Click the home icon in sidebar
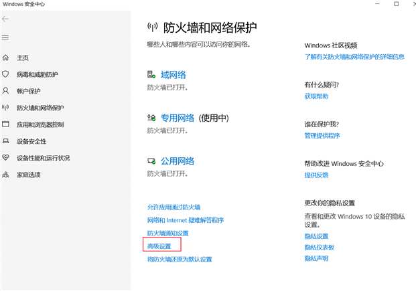 click(5, 58)
